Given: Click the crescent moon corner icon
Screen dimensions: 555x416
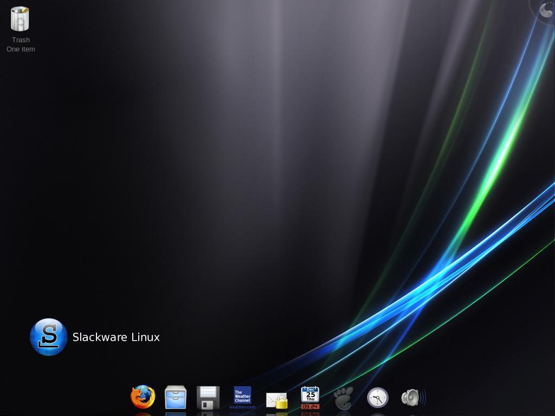Looking at the screenshot, I should tap(546, 10).
